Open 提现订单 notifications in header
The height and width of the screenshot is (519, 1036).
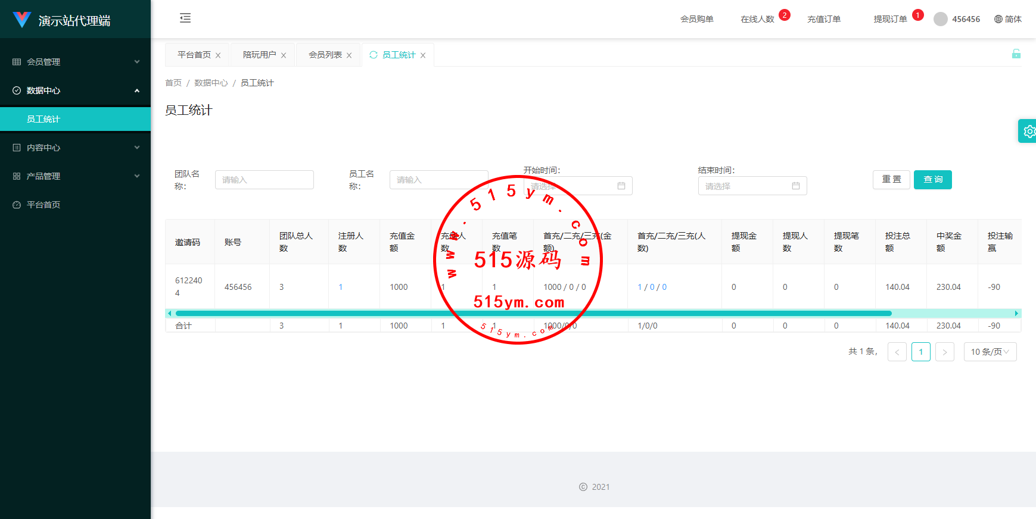click(890, 19)
